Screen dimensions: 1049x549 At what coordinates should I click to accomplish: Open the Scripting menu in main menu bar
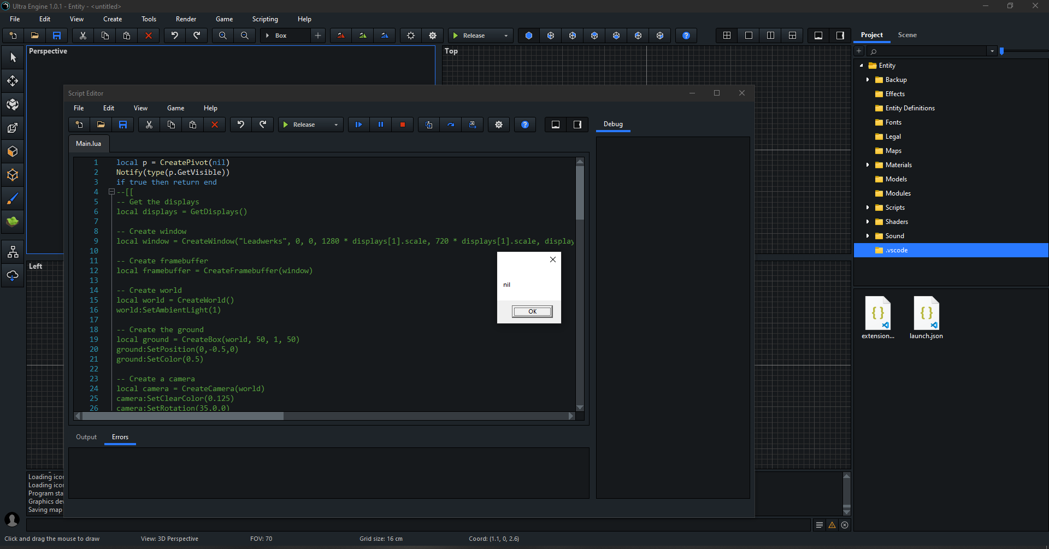click(x=265, y=19)
